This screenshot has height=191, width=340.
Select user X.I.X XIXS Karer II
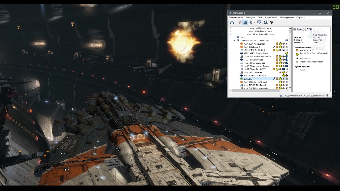(252, 47)
